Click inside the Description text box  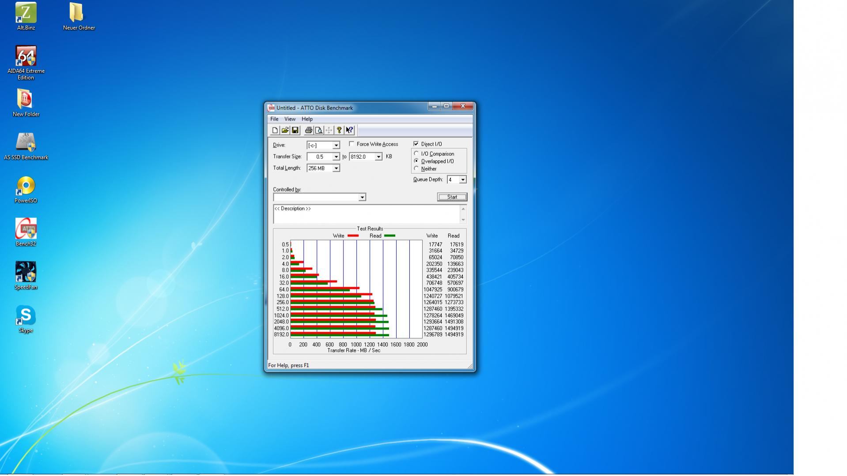(x=367, y=214)
